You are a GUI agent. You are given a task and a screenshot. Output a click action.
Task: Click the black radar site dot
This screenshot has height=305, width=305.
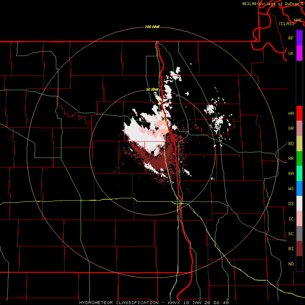153,153
